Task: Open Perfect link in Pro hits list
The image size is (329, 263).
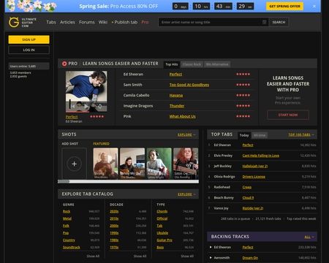Action: pyautogui.click(x=175, y=75)
